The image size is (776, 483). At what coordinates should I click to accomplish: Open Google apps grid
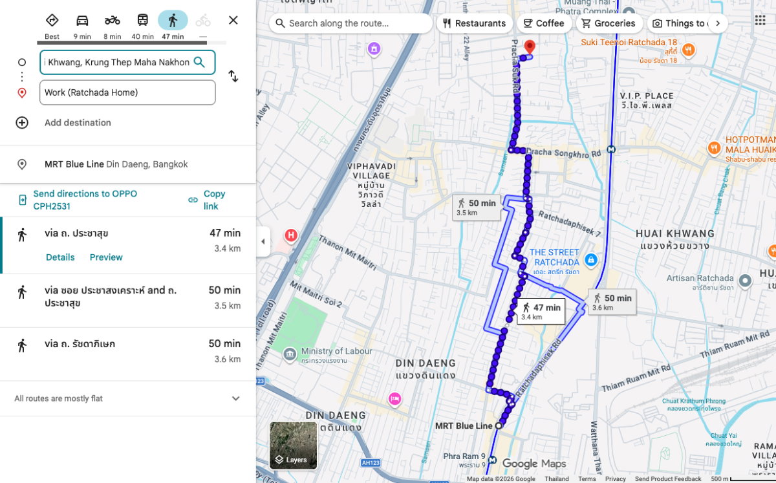(x=760, y=20)
